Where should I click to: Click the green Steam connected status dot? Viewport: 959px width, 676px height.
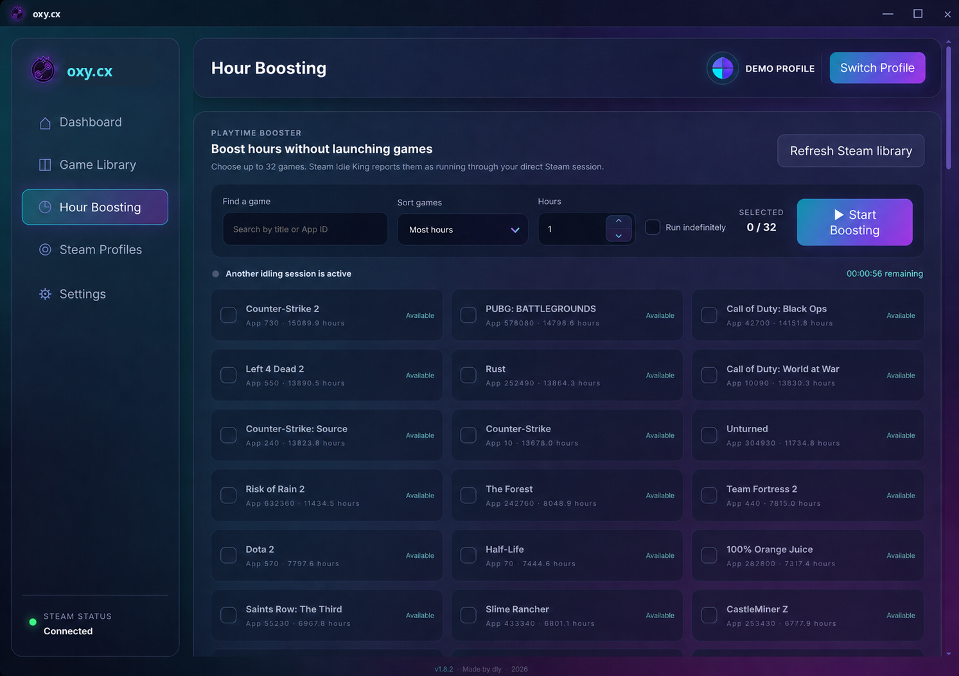(33, 622)
